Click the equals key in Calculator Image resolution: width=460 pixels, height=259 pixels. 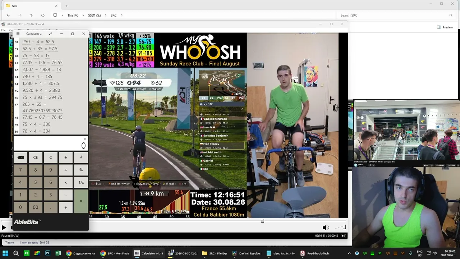(81, 201)
